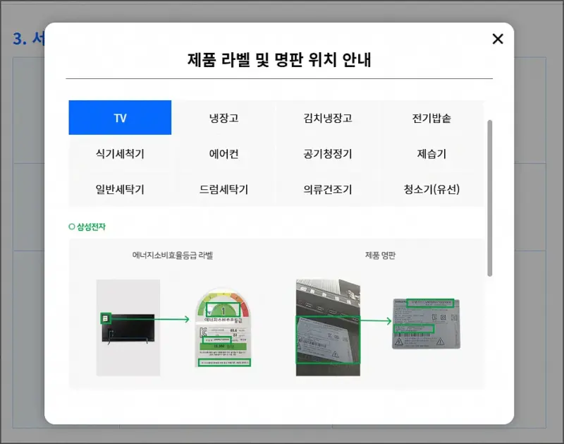Open the 전기밥솥 tab
Screen dimensions: 564x444
431,118
